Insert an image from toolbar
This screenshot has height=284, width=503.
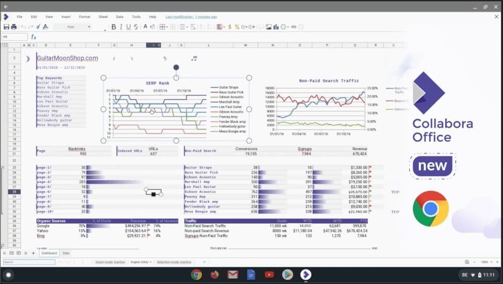[269, 27]
